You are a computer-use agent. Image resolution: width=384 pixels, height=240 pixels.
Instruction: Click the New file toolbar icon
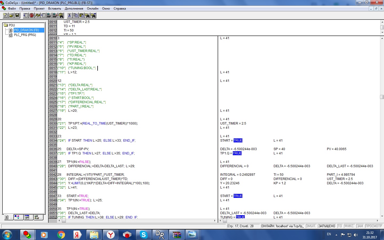5,15
